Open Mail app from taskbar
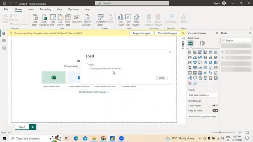253x142 pixels. pyautogui.click(x=85, y=138)
